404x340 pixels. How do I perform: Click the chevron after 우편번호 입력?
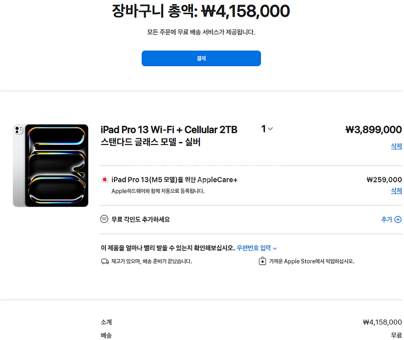[x=275, y=248]
